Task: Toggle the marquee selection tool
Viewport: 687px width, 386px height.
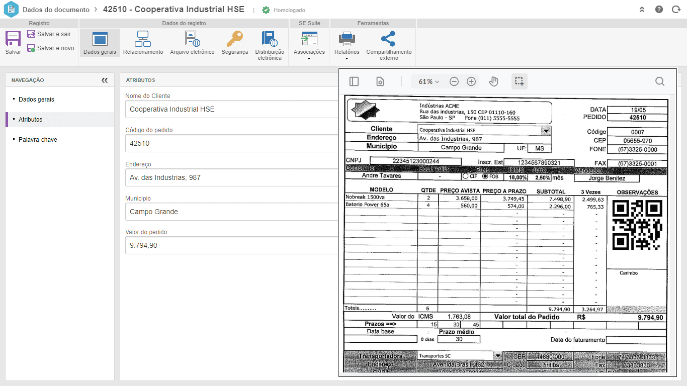Action: 520,81
